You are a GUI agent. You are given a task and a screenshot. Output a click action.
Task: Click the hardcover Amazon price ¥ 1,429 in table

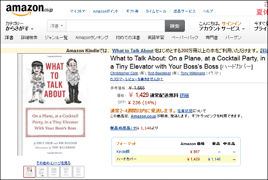[x=193, y=159]
